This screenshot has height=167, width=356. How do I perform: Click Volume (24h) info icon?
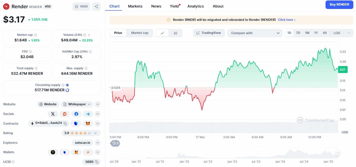(85, 35)
